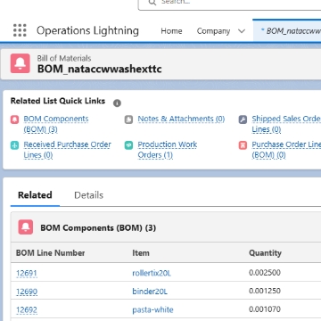
Task: Click the Operations Lightning app name
Action: tap(87, 30)
